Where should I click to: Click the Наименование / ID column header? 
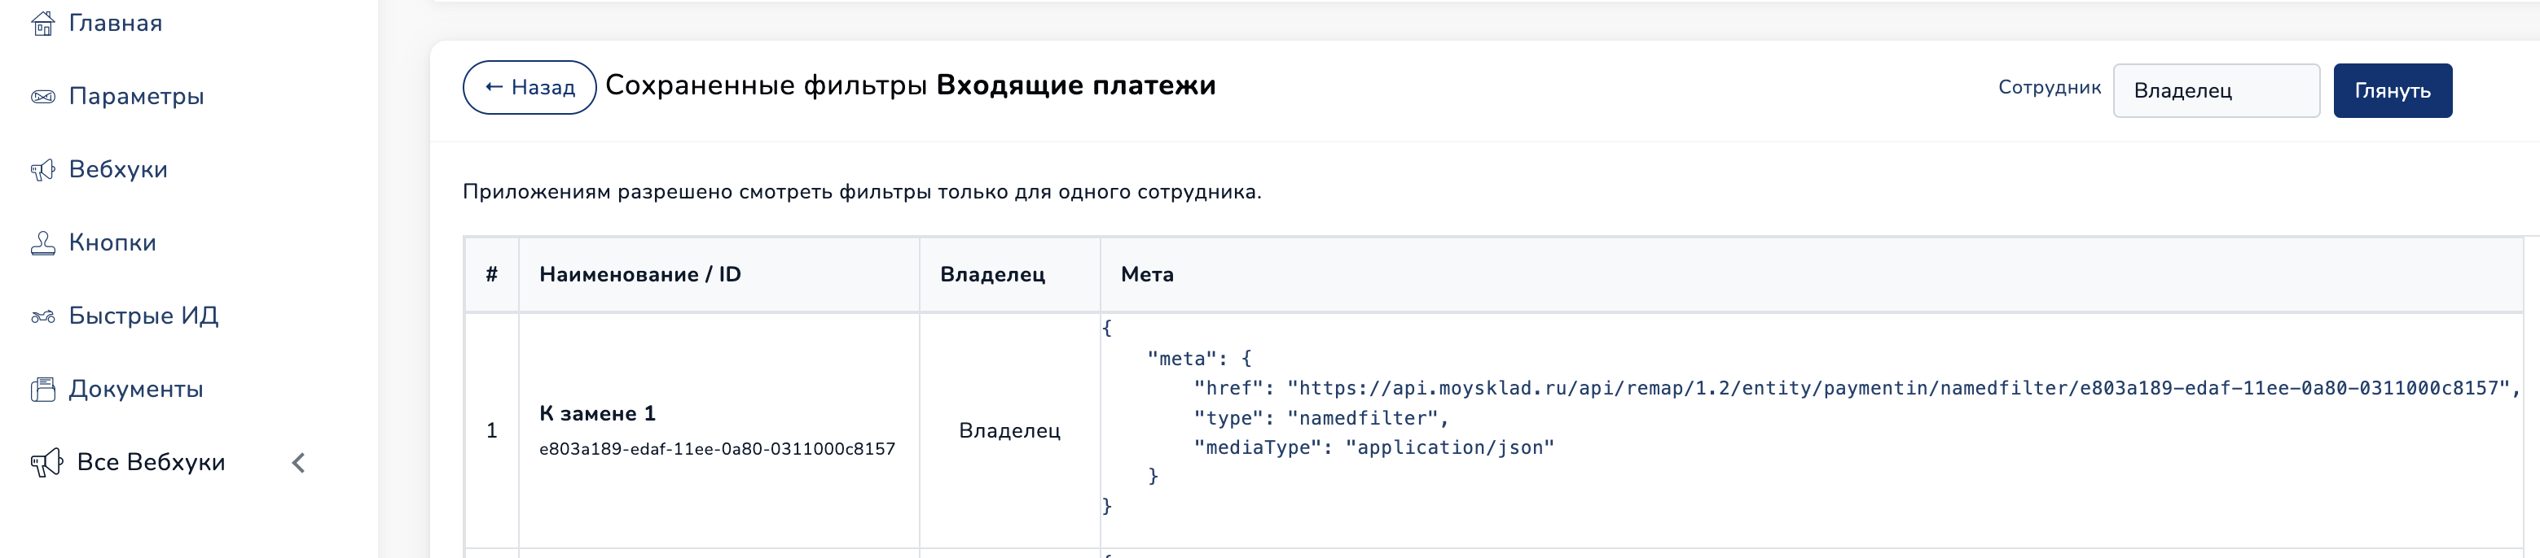click(640, 275)
